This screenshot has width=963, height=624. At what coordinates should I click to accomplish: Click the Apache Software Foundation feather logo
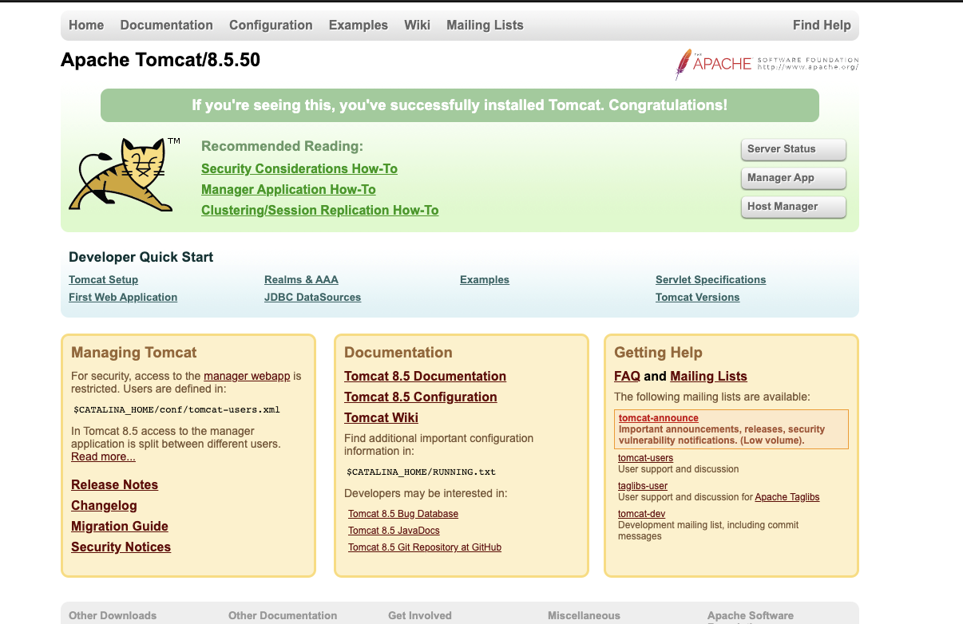[767, 64]
